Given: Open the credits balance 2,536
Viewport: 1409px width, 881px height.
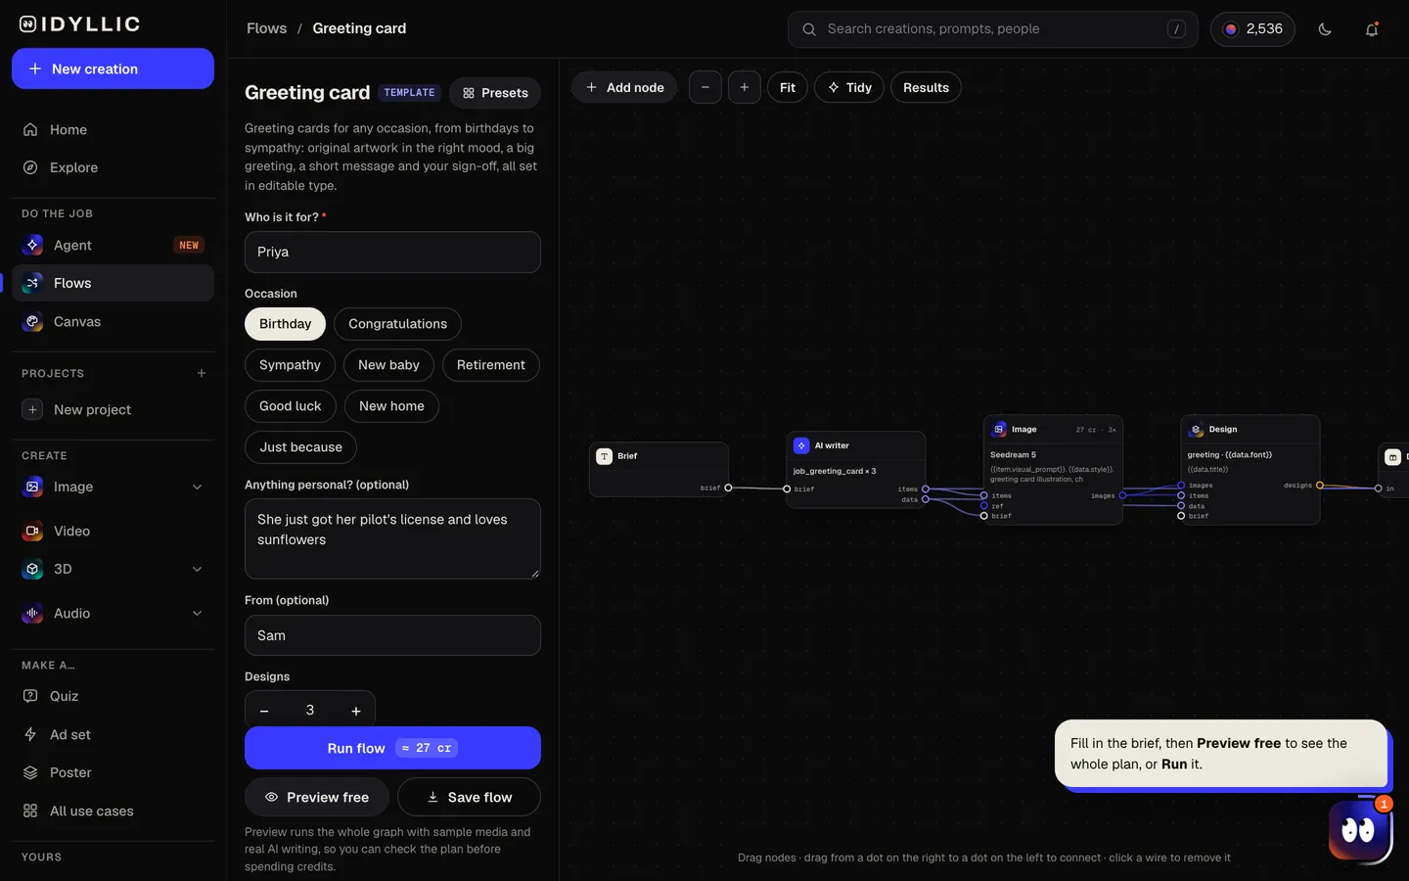Looking at the screenshot, I should pos(1252,29).
